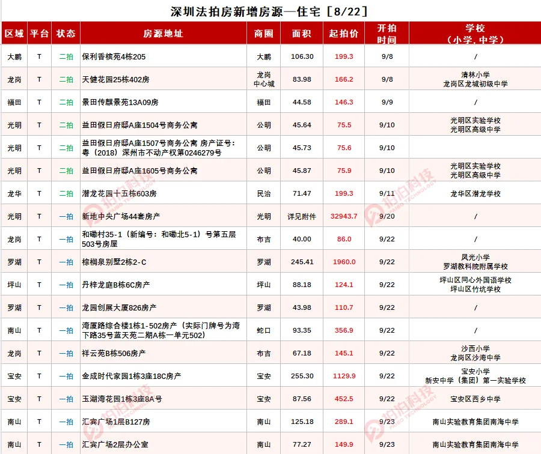Screen dimensions: 541x454
Task: Click starting price 166.2
Action: [344, 79]
